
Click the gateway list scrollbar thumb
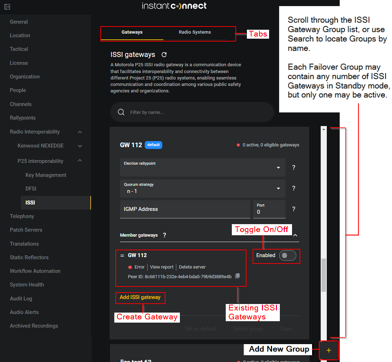pyautogui.click(x=324, y=275)
